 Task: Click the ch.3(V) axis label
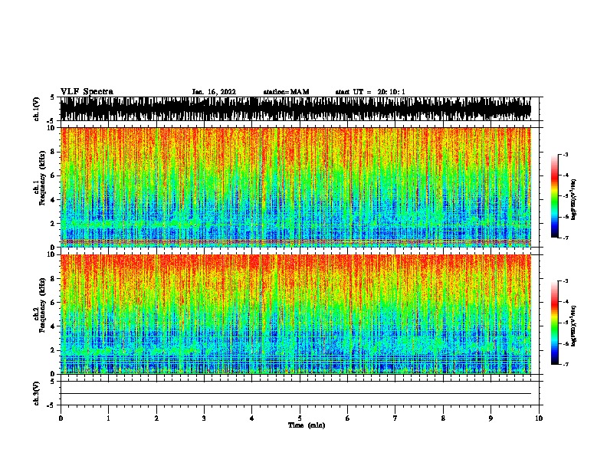37,393
